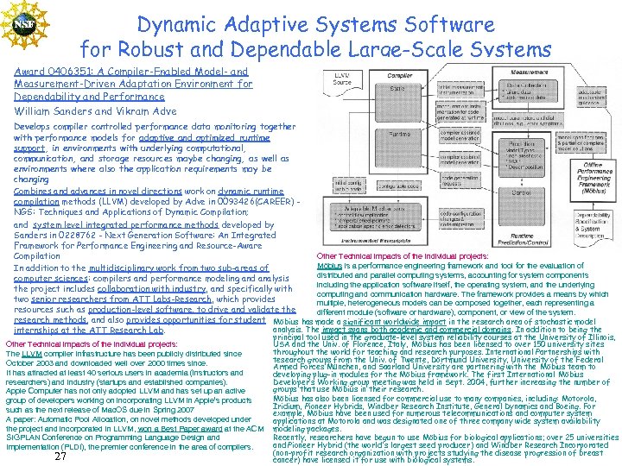Open the Award 0406351 title link

(x=133, y=84)
